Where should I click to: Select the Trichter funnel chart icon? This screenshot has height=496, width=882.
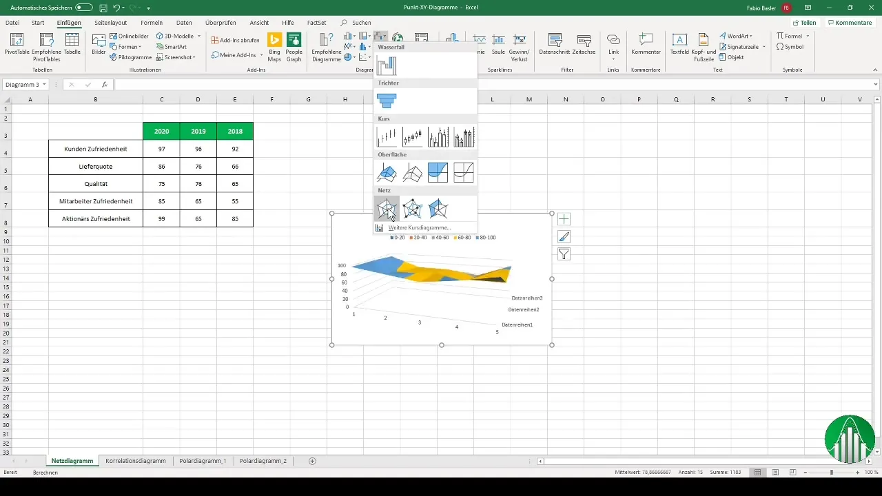[387, 101]
